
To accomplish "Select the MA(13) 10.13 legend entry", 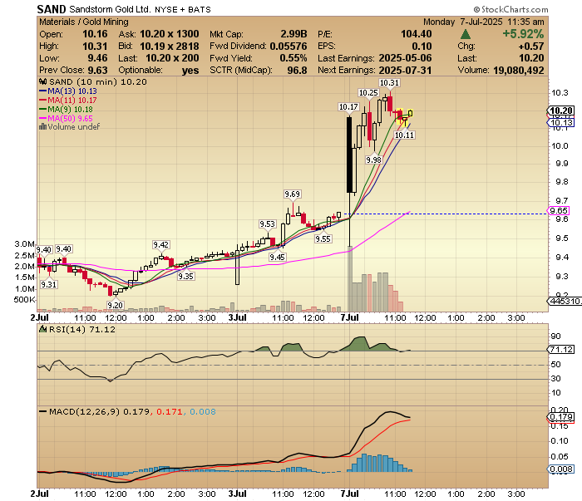I will 68,91.
